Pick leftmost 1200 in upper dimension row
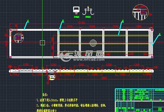 (x=26, y=65)
